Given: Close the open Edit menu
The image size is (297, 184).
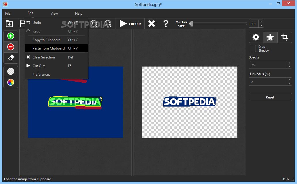Looking at the screenshot, I should click(x=30, y=13).
